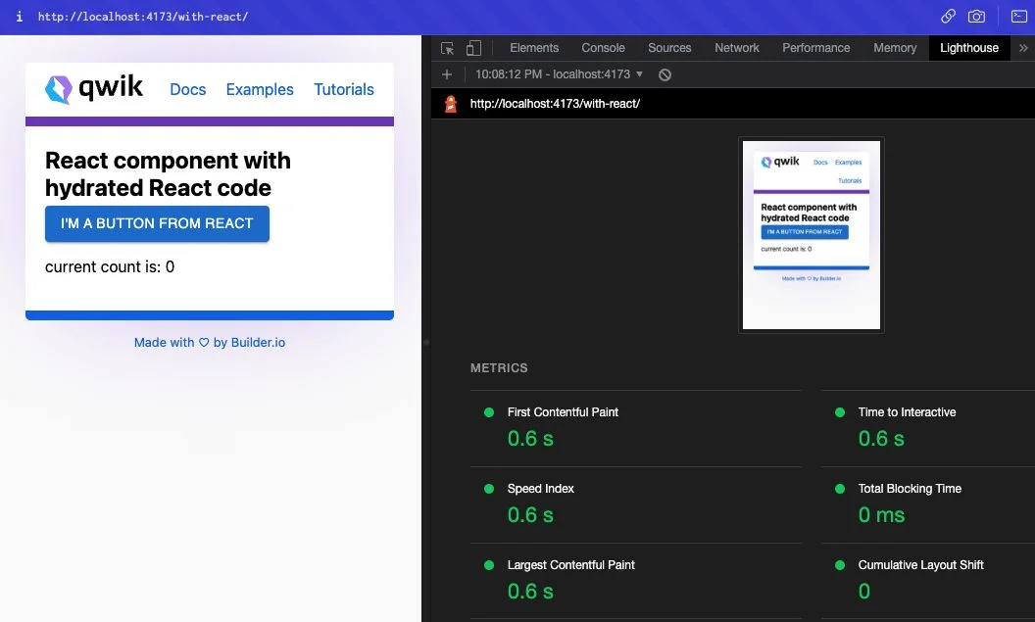The width and height of the screenshot is (1035, 622).
Task: Activate the inspect element picker icon
Action: tap(447, 48)
